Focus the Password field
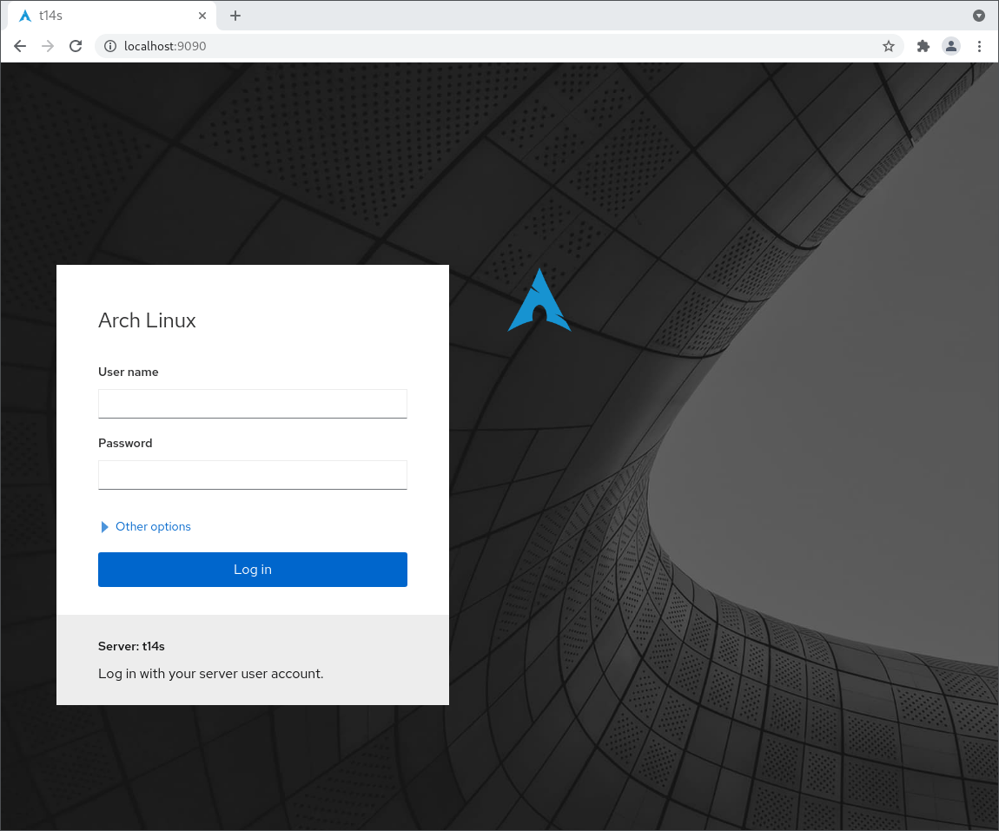This screenshot has height=831, width=999. click(x=252, y=475)
